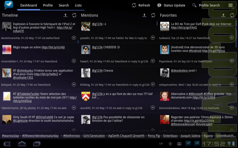Jump to top of Mentions column

coord(144,15)
